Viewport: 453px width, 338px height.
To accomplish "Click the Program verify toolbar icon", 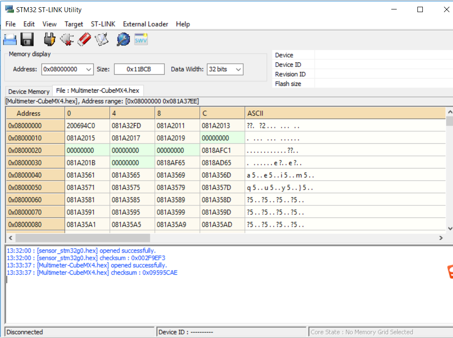I will point(101,40).
